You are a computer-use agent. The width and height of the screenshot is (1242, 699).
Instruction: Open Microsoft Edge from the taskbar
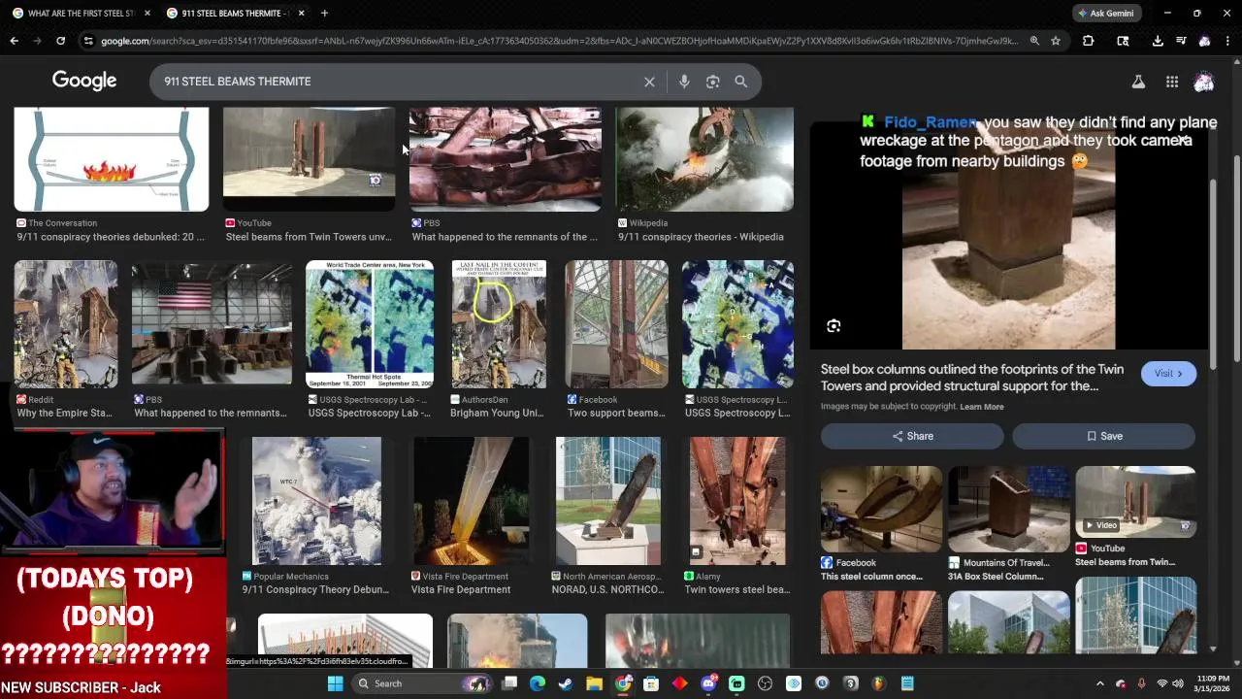538,683
